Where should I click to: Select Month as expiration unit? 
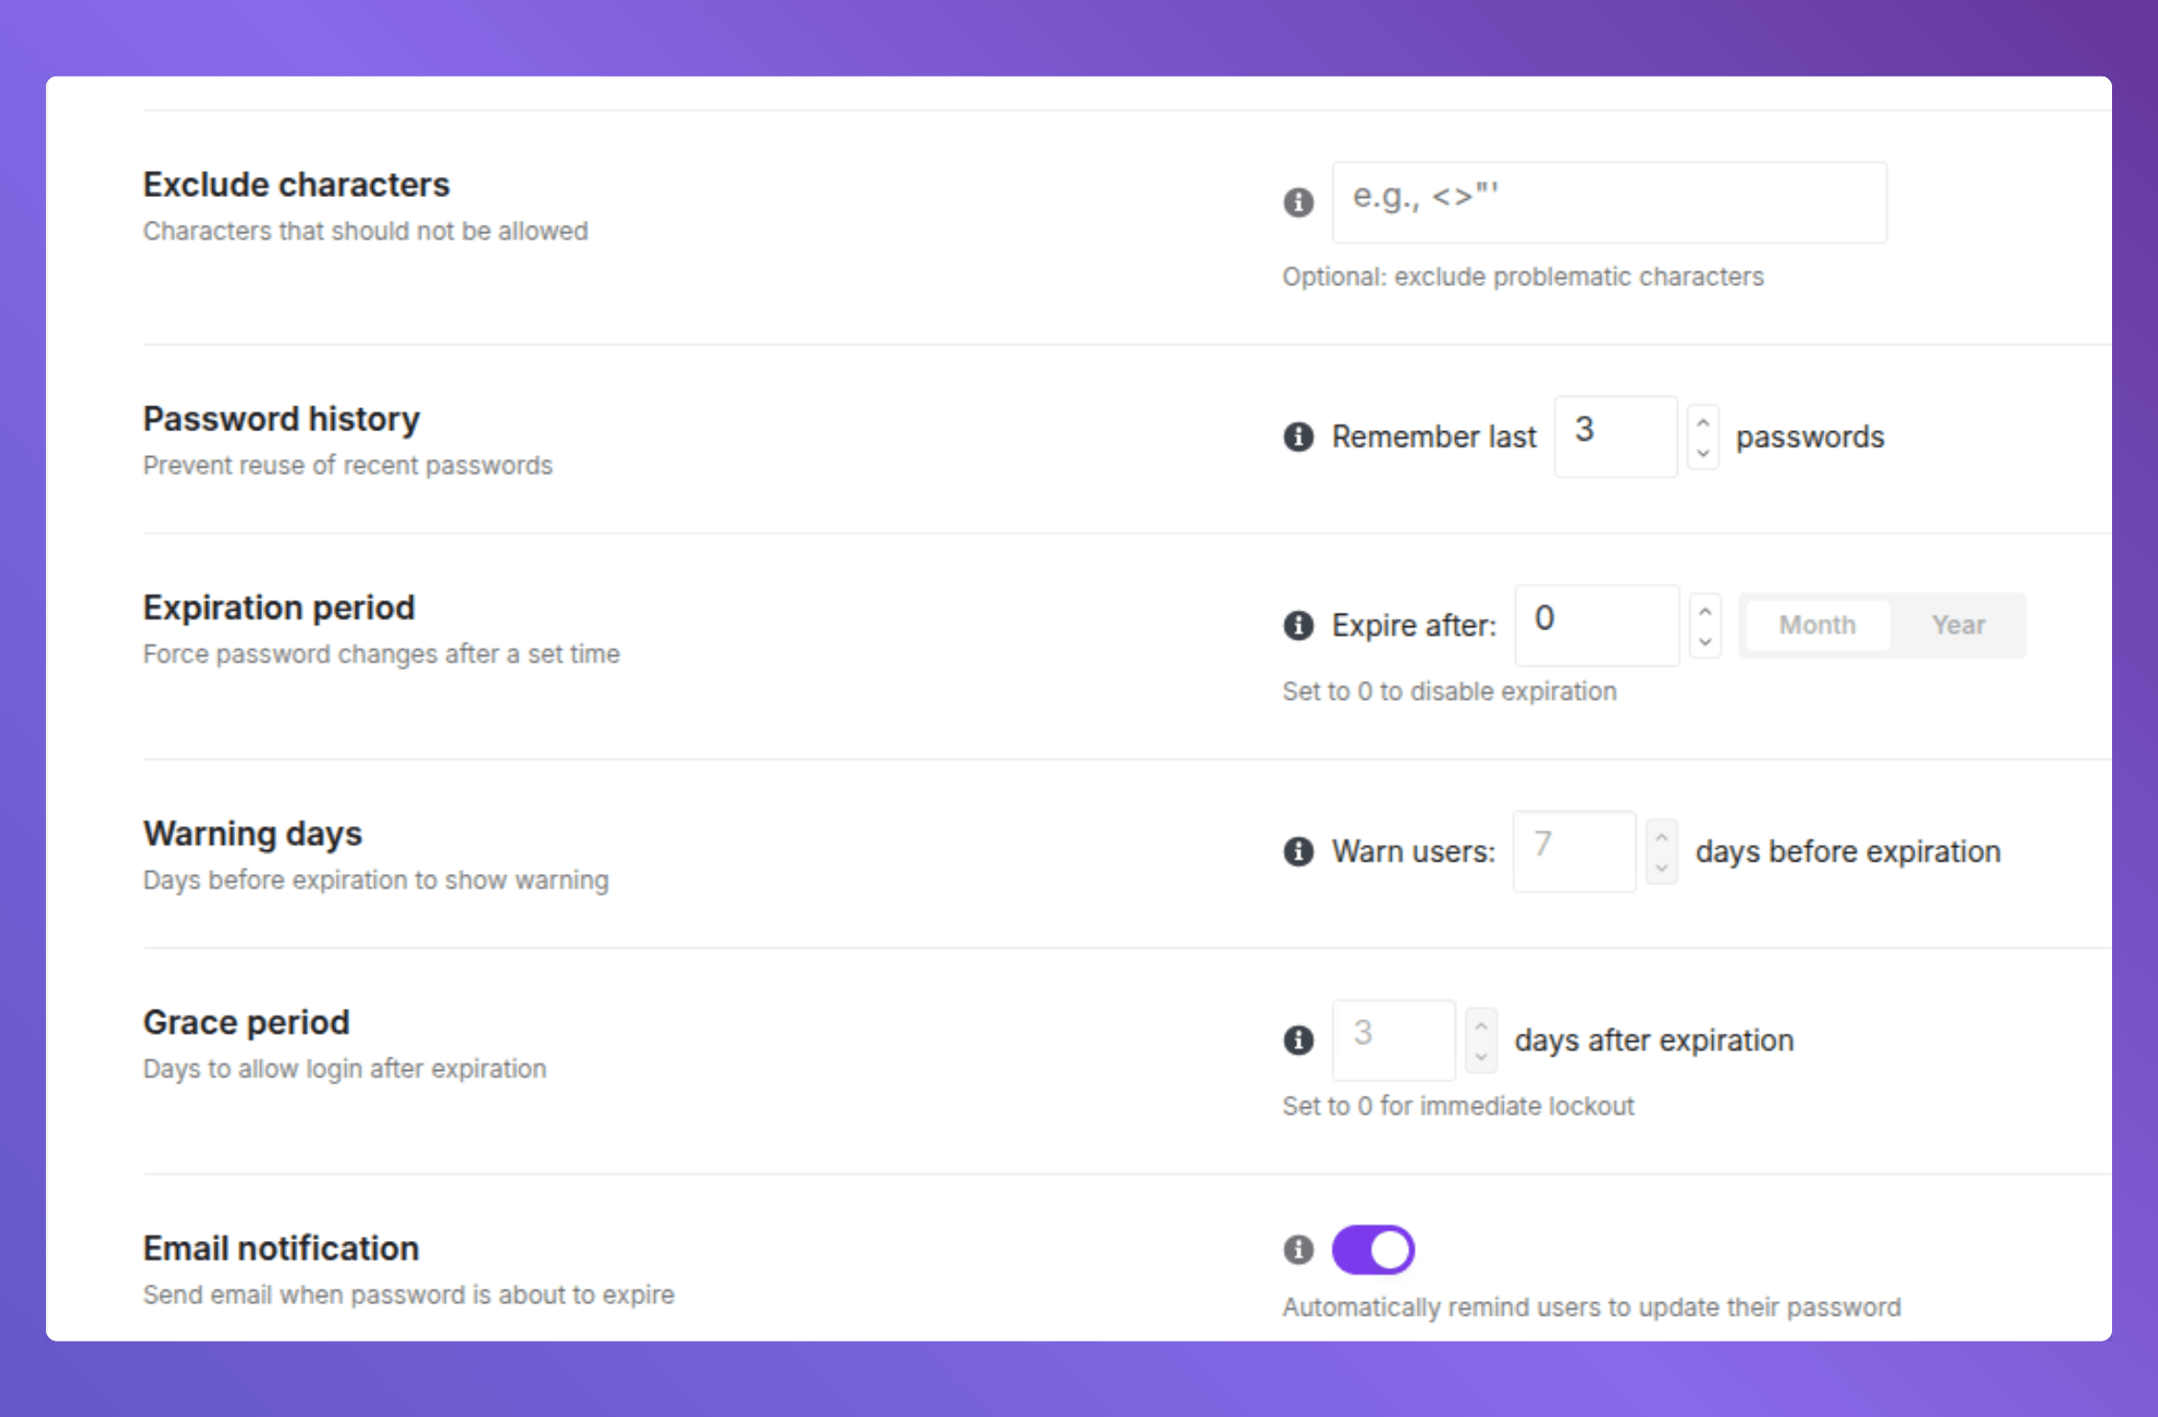(1816, 625)
